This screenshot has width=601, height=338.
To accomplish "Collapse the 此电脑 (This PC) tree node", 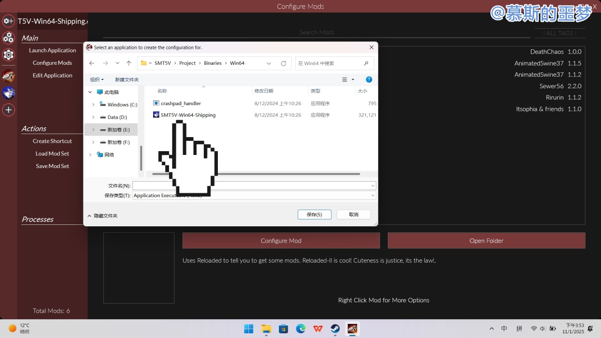I will (x=90, y=92).
